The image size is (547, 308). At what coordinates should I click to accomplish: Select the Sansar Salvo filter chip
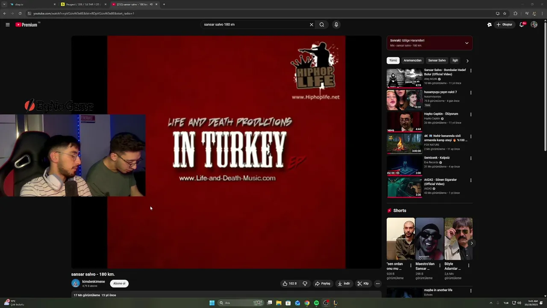pos(437,60)
